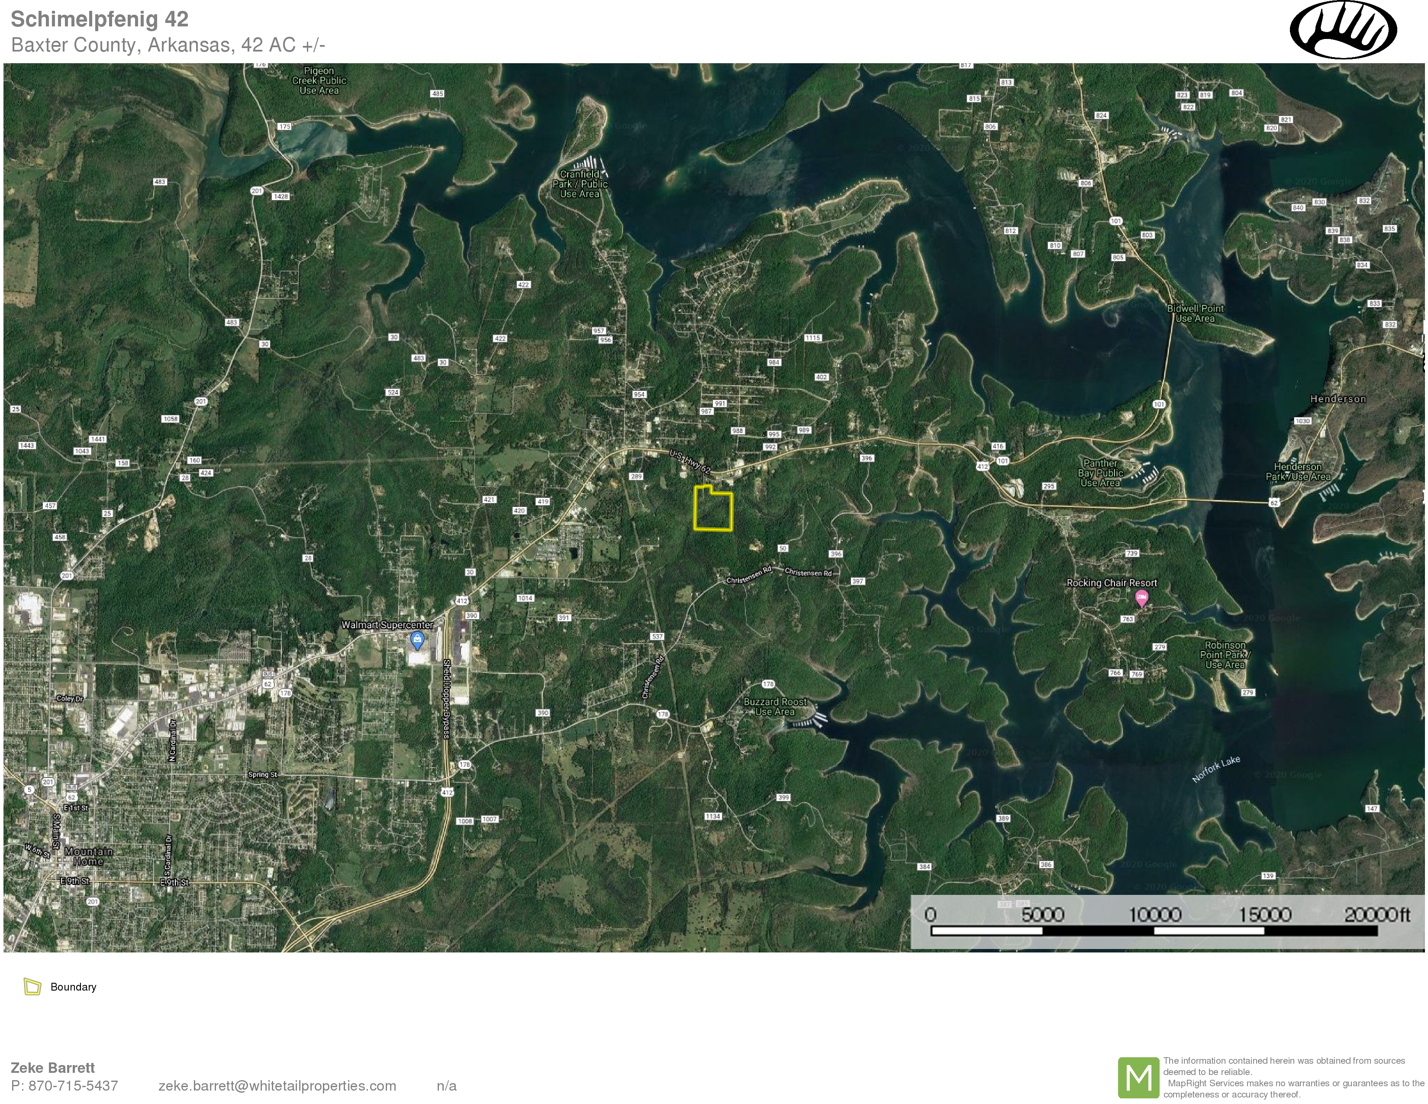This screenshot has width=1428, height=1104.
Task: Click the Norfork Lake water label
Action: (1215, 768)
